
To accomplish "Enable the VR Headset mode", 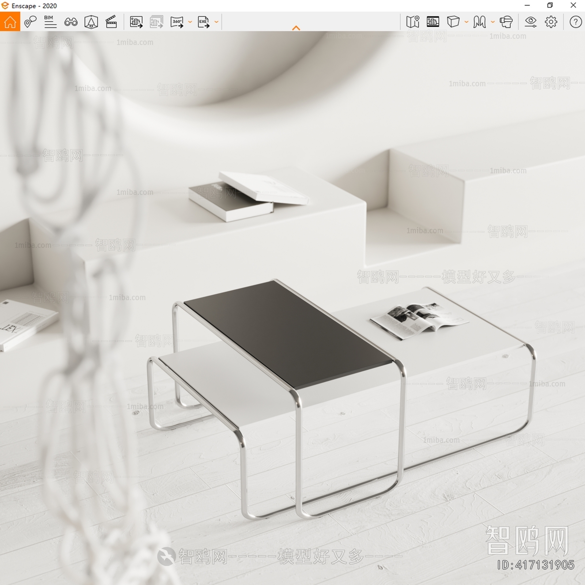I will pyautogui.click(x=506, y=22).
